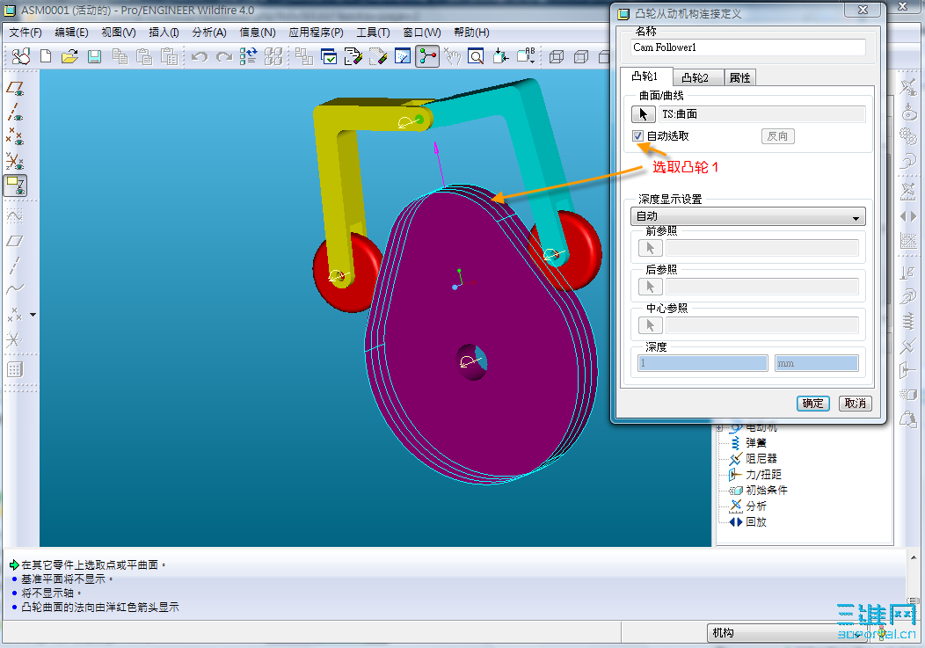Select 分析 in the mechanism tree
This screenshot has height=648, width=925.
pyautogui.click(x=755, y=506)
